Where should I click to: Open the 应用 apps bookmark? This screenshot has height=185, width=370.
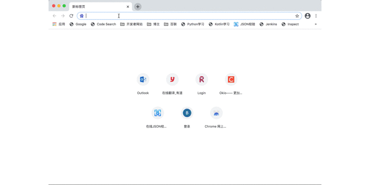click(x=59, y=24)
